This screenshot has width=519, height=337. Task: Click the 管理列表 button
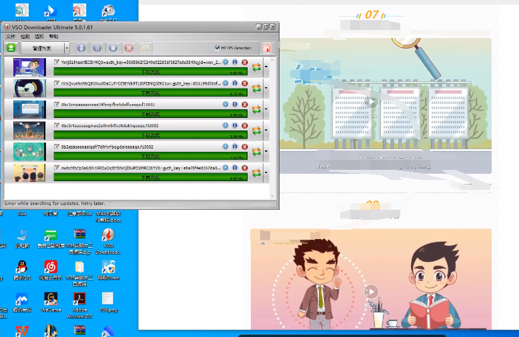point(41,48)
